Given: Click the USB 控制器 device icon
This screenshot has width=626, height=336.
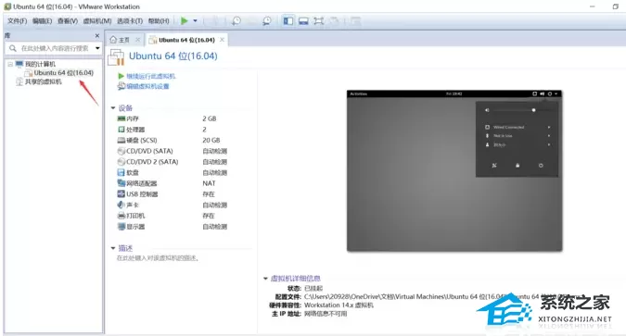Looking at the screenshot, I should pyautogui.click(x=121, y=194).
